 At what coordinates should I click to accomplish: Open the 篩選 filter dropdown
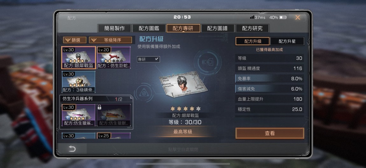click(75, 40)
